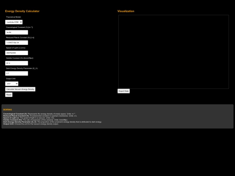The image size is (235, 176).
Task: Click the Output Unit label above the dropdown
Action: point(10,79)
